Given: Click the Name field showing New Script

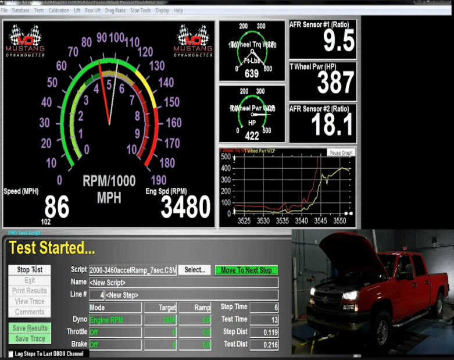Looking at the screenshot, I should point(184,283).
